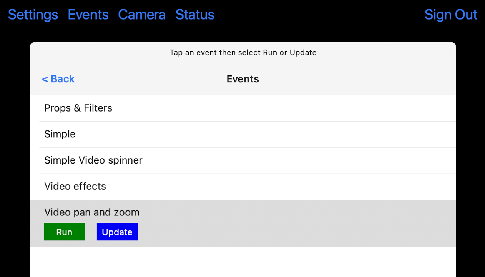Choose the Simple Video spinner event
485x277 pixels.
93,160
